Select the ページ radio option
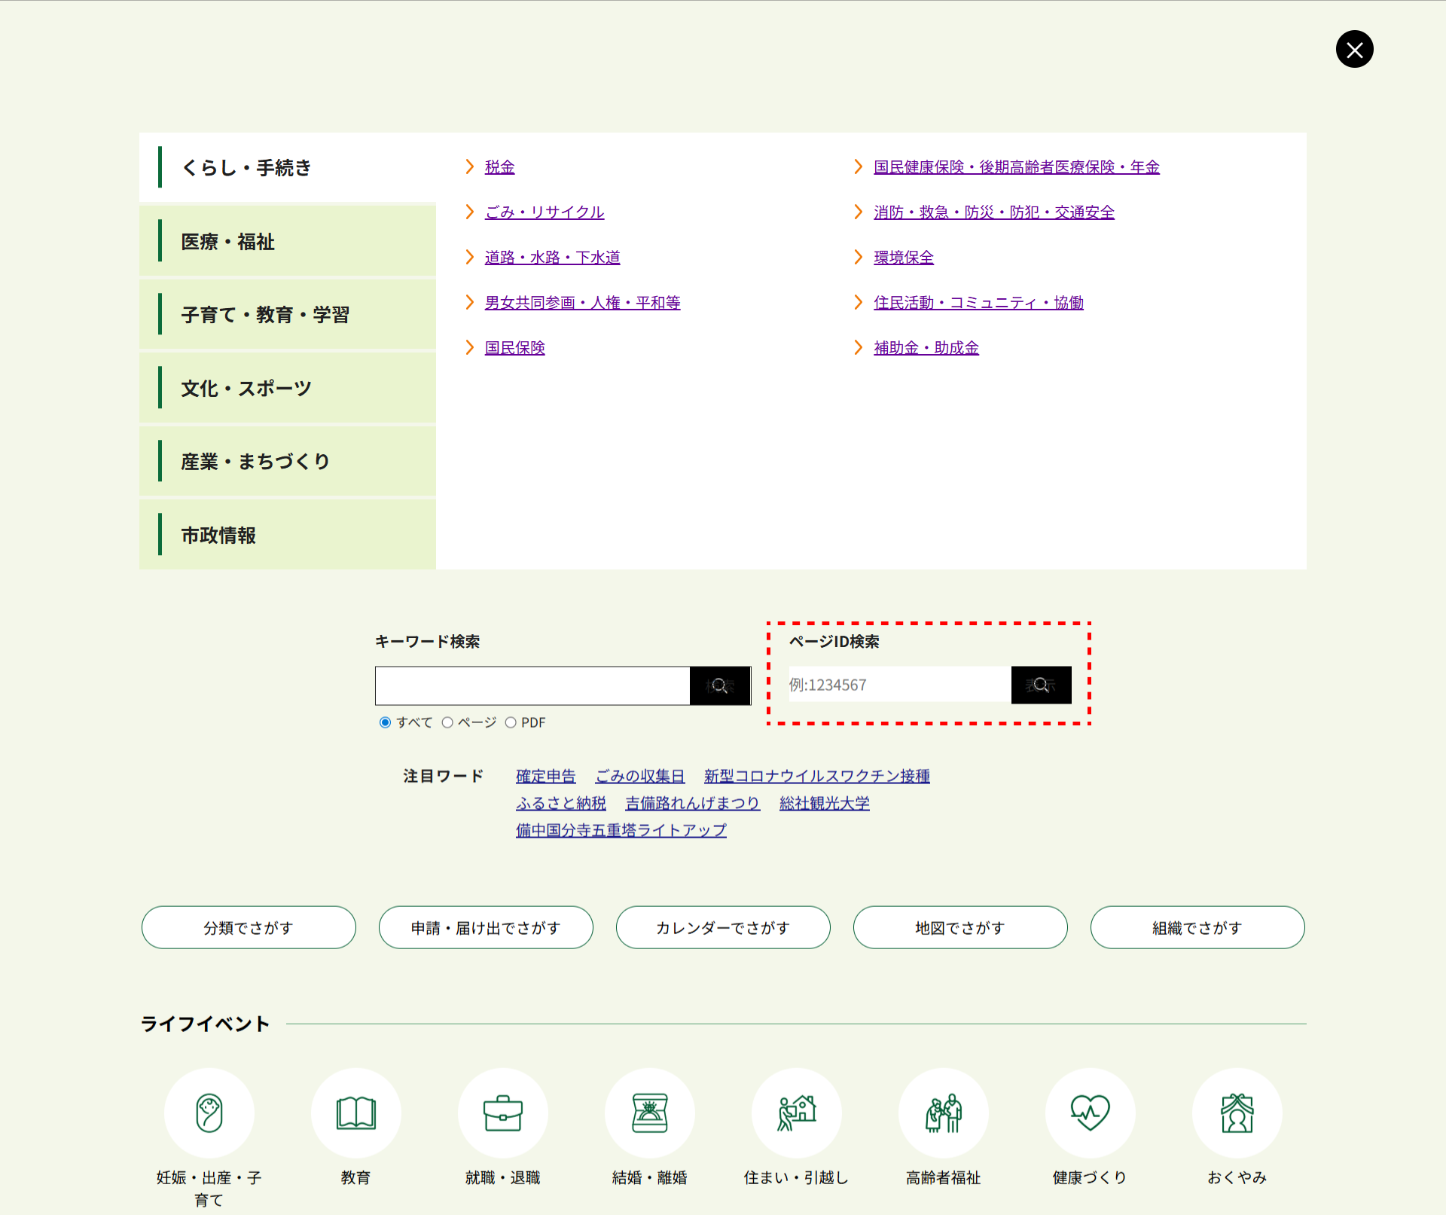The width and height of the screenshot is (1446, 1215). (x=447, y=722)
